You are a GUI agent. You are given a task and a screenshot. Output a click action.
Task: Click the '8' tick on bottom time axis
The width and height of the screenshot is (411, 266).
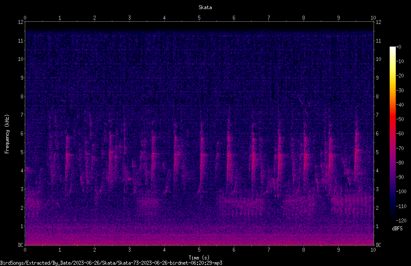[303, 250]
